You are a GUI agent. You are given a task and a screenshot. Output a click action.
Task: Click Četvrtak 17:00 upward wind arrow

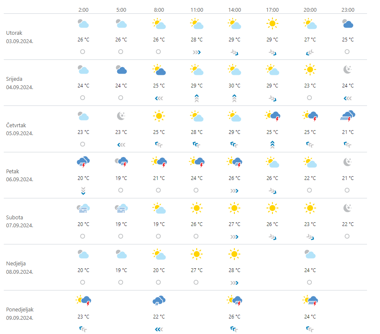coord(272,144)
